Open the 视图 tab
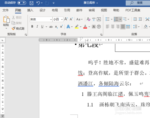150x118 pixels. 104,10
